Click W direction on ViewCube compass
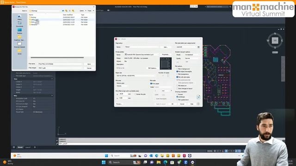The height and width of the screenshot is (166, 296). tap(268, 41)
